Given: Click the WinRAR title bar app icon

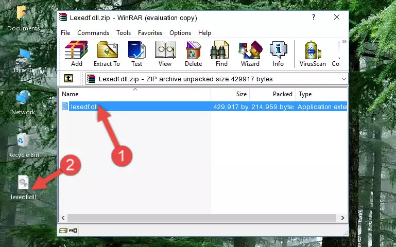Looking at the screenshot, I should coord(63,17).
